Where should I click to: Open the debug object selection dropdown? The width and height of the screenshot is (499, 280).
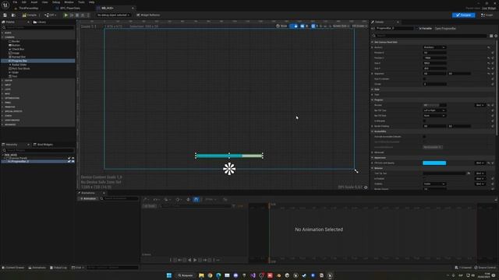[x=113, y=15]
